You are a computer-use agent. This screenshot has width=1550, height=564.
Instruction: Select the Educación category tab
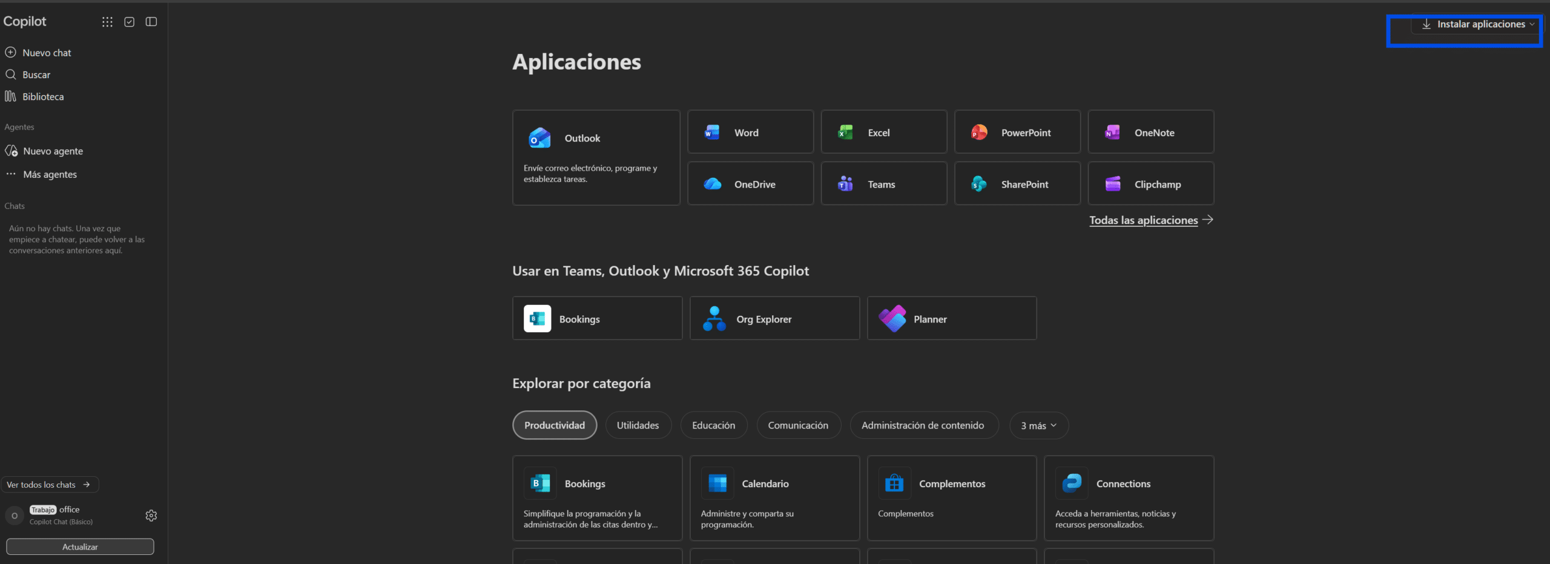(x=714, y=425)
